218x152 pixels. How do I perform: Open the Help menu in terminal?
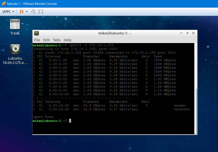68,40
